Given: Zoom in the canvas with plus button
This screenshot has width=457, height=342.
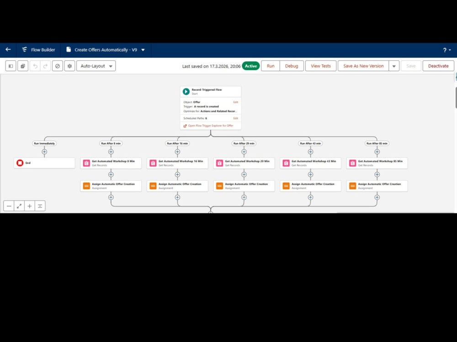Looking at the screenshot, I should pyautogui.click(x=29, y=206).
